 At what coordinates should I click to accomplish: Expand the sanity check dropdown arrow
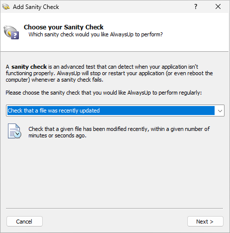(220, 111)
